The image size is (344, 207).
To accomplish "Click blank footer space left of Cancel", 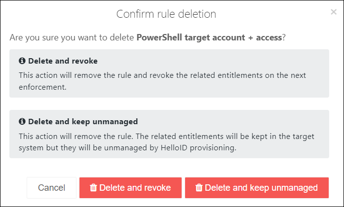I will click(14, 188).
